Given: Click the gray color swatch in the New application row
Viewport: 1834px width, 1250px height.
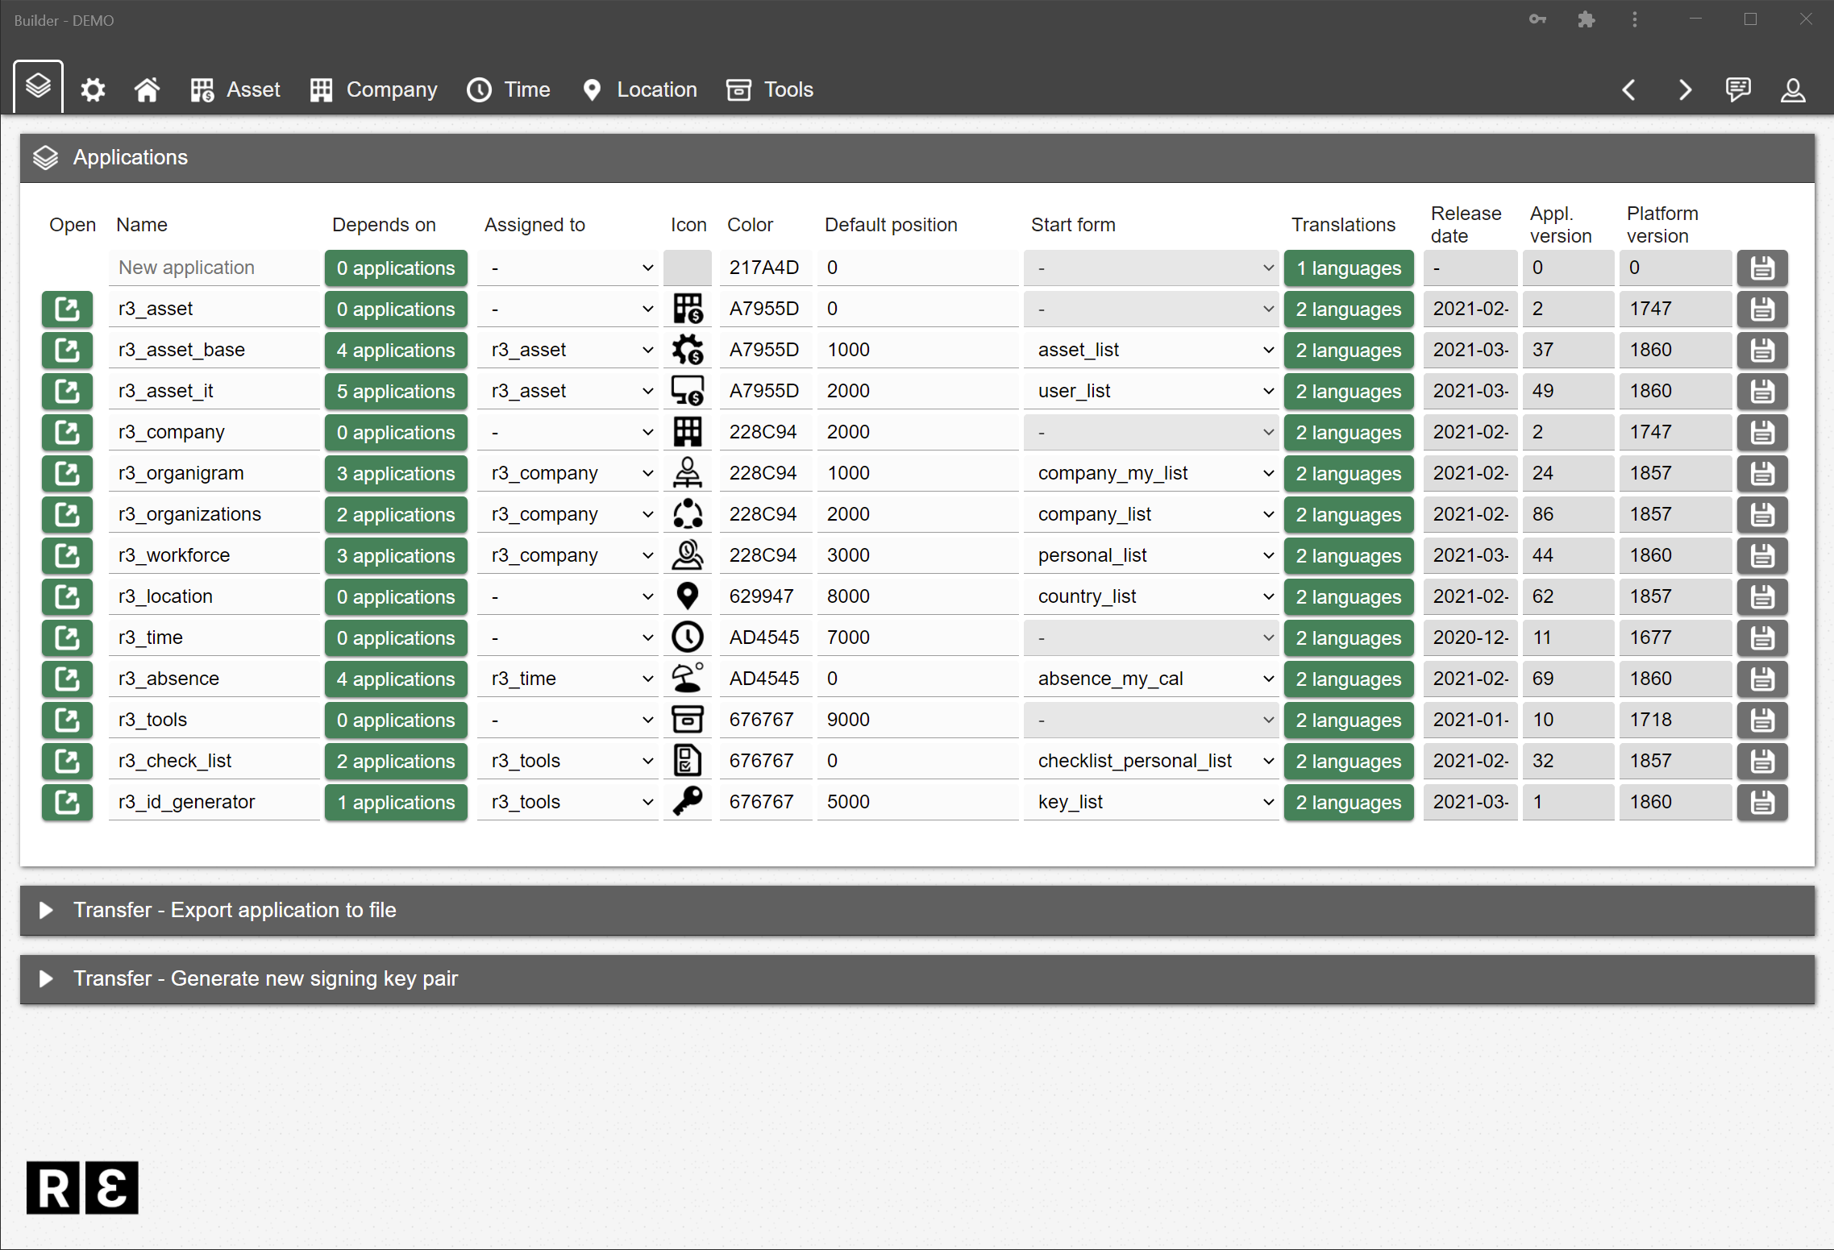Looking at the screenshot, I should pos(687,267).
